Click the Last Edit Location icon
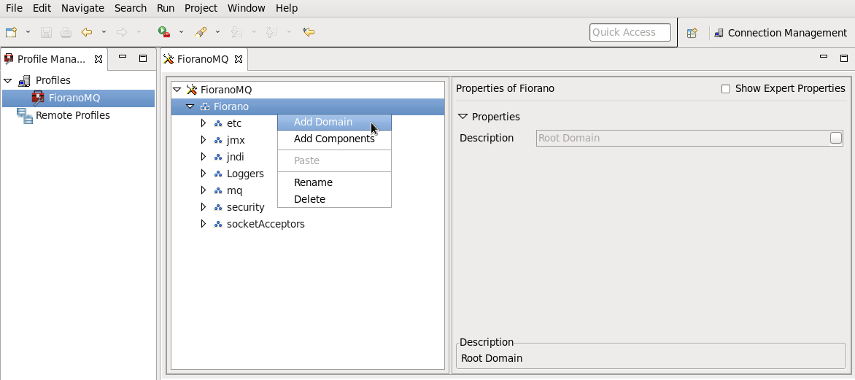Image resolution: width=855 pixels, height=380 pixels. point(309,32)
